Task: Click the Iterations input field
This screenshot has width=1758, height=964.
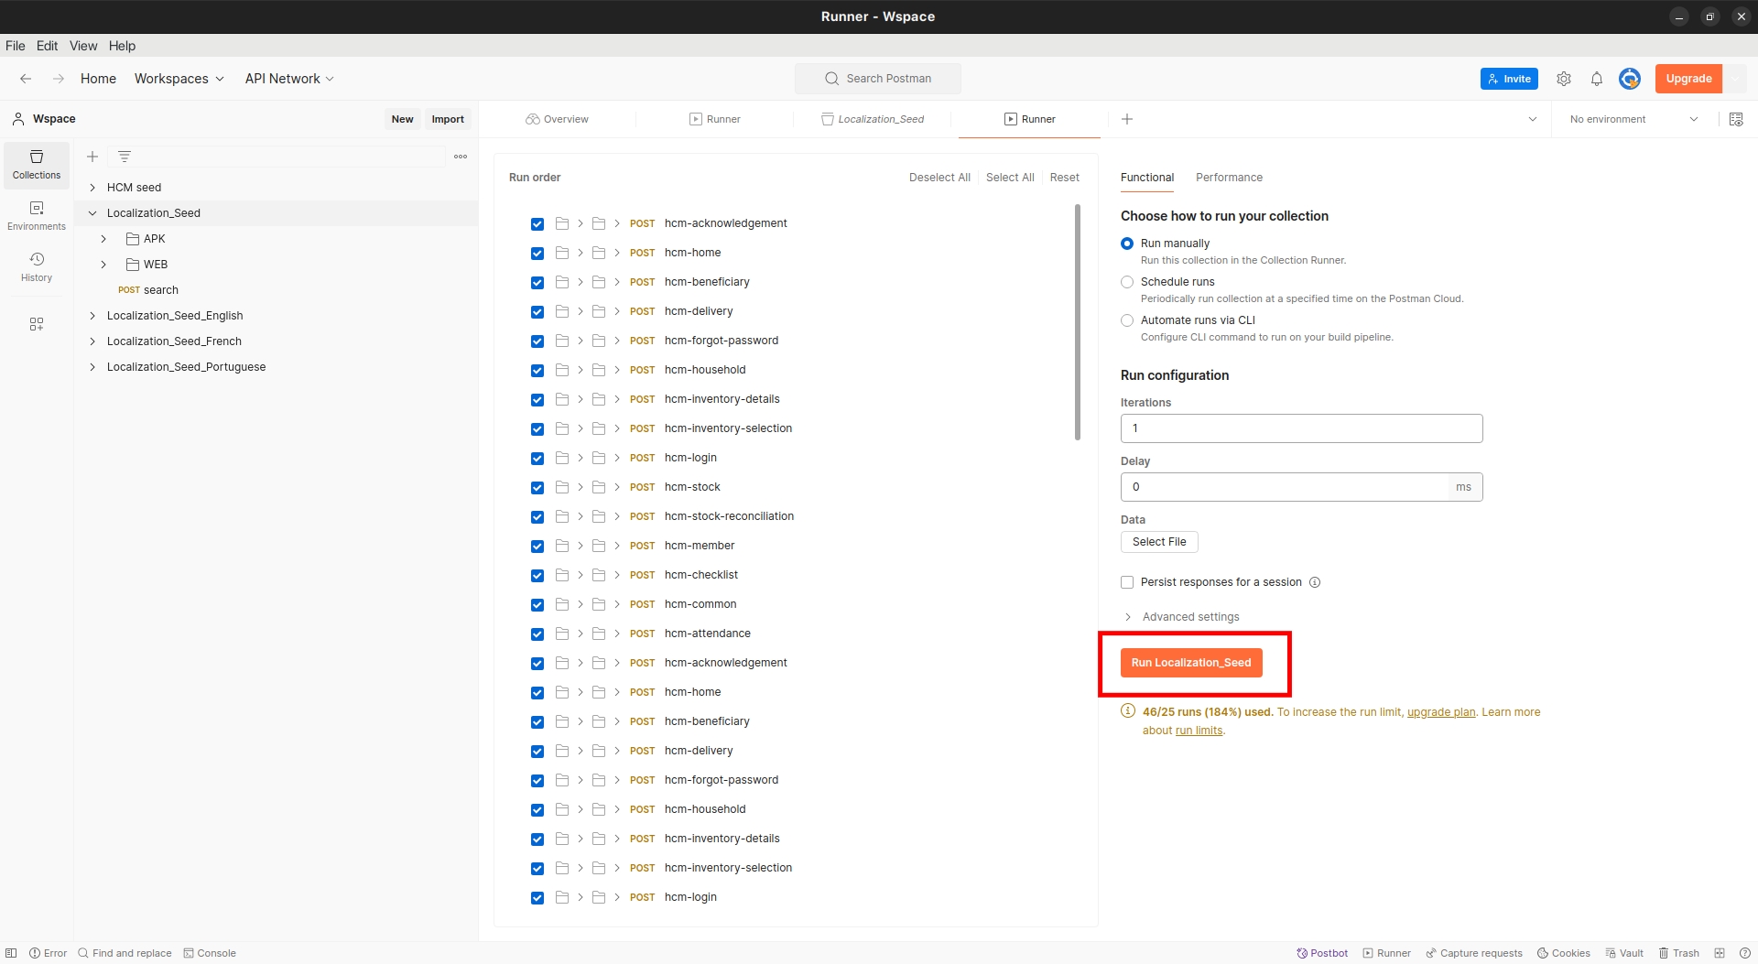Action: (x=1300, y=428)
